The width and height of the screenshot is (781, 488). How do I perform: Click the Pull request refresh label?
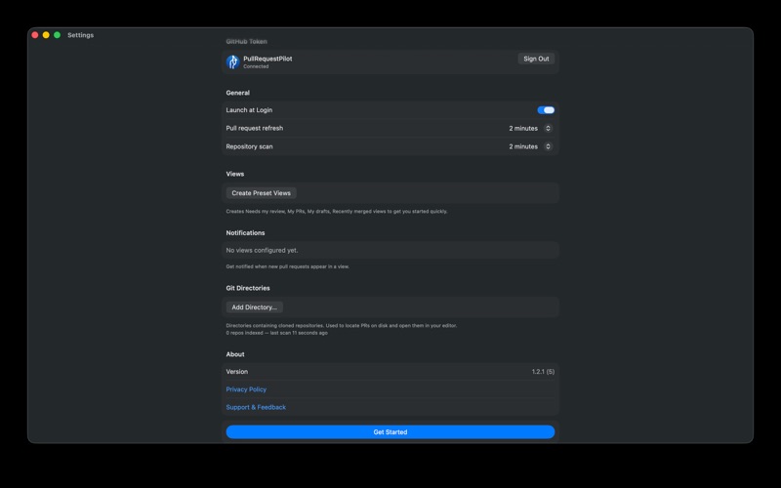click(254, 128)
